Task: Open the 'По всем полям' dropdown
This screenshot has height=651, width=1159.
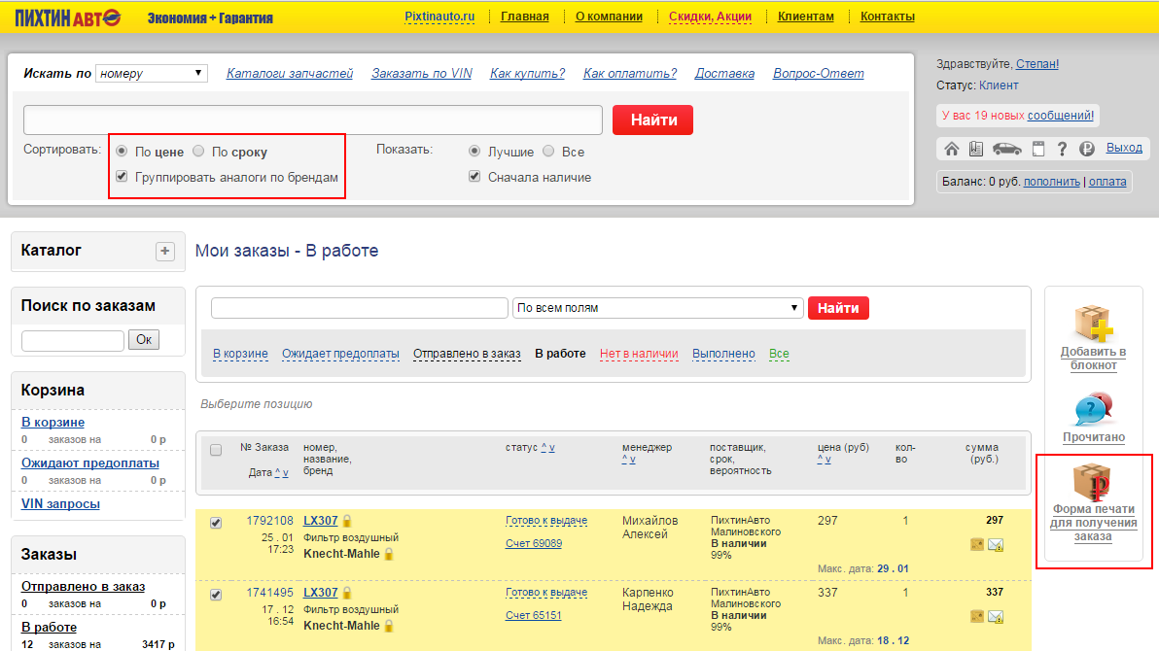Action: (x=657, y=308)
